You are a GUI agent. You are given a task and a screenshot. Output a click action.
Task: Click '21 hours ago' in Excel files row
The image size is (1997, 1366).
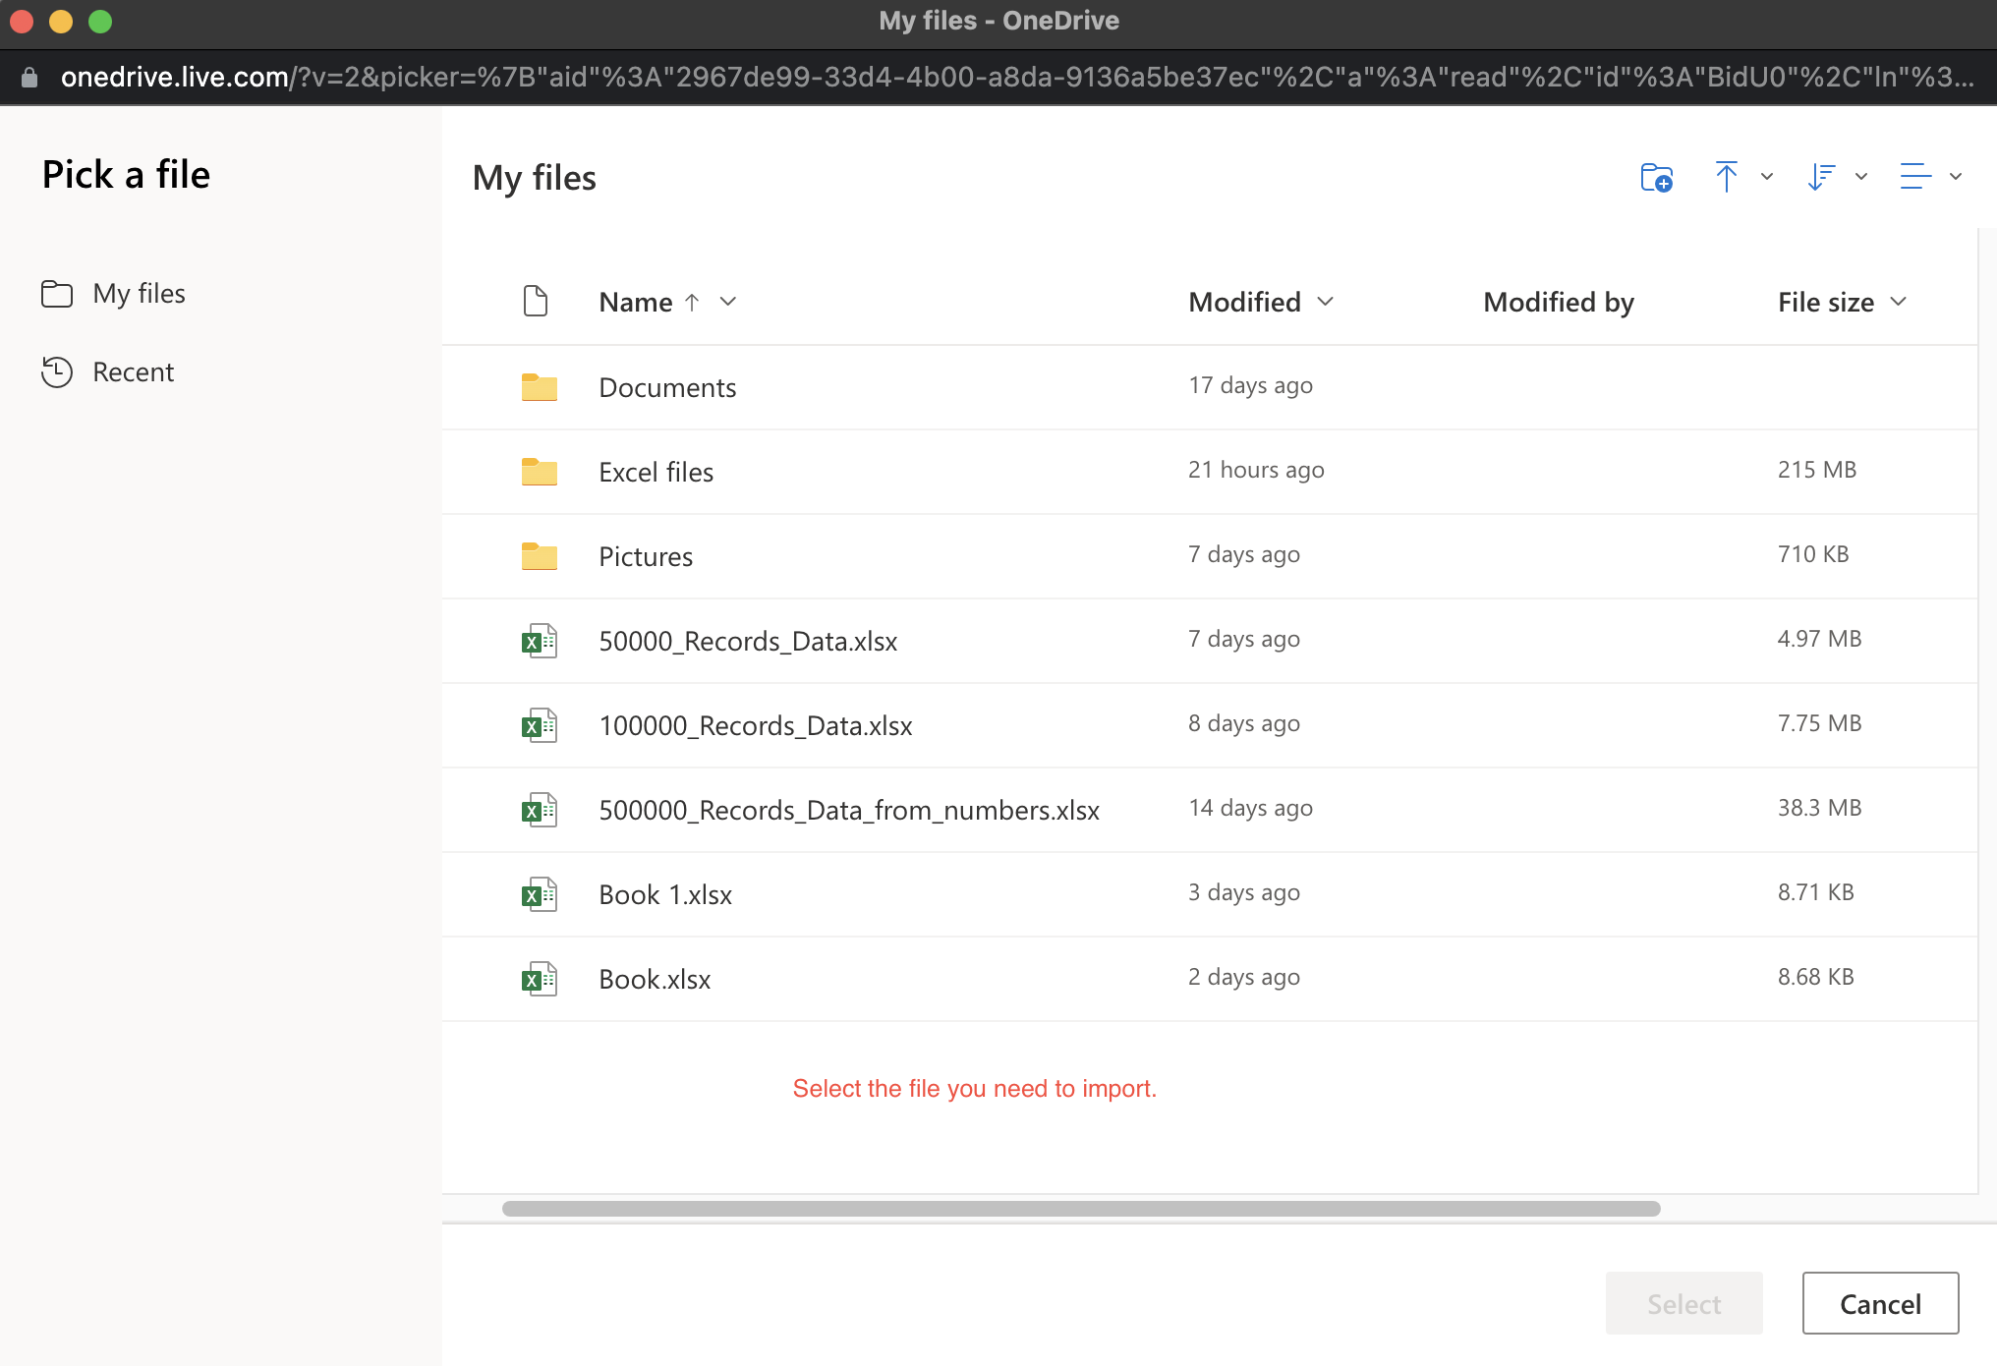point(1256,470)
